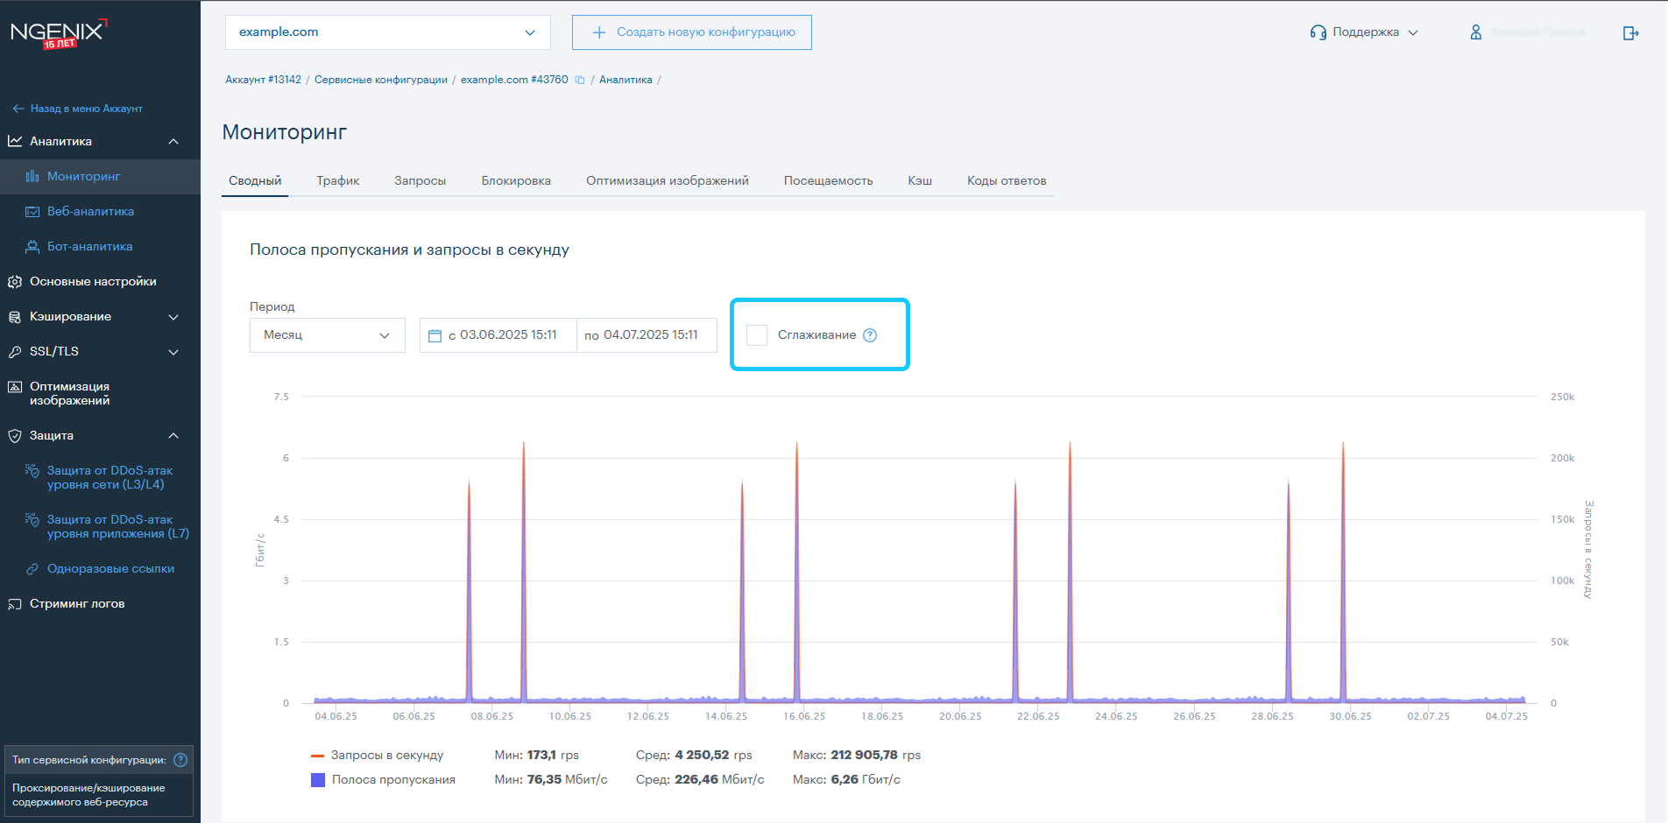
Task: Click the Веб-аналитика icon
Action: coord(32,211)
